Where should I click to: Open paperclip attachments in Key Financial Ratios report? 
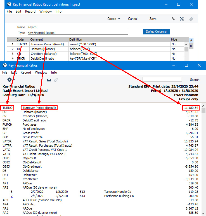pos(56,80)
